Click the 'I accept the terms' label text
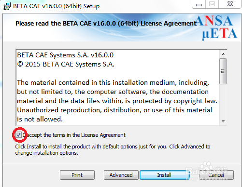 tap(74, 135)
